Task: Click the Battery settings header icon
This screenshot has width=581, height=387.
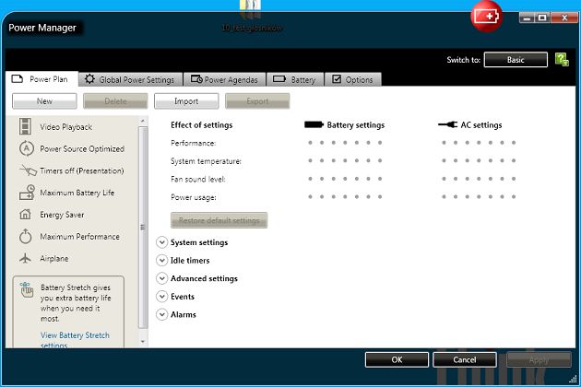Action: pos(314,124)
